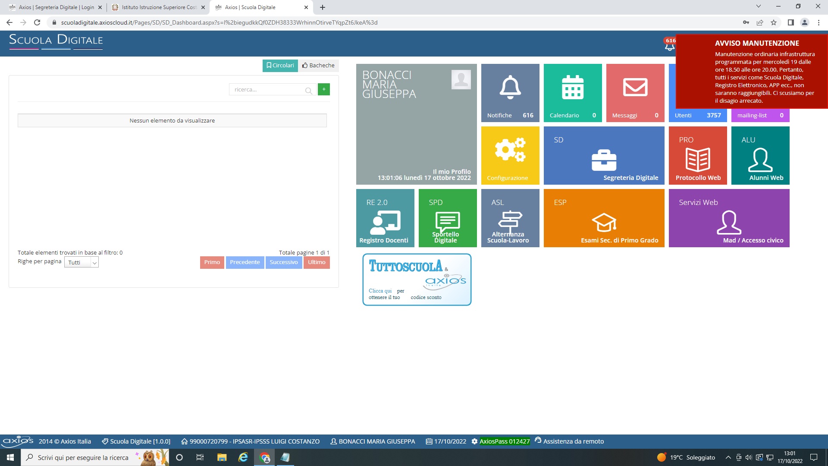This screenshot has width=828, height=466.
Task: Open the Calendario tile
Action: click(x=573, y=93)
